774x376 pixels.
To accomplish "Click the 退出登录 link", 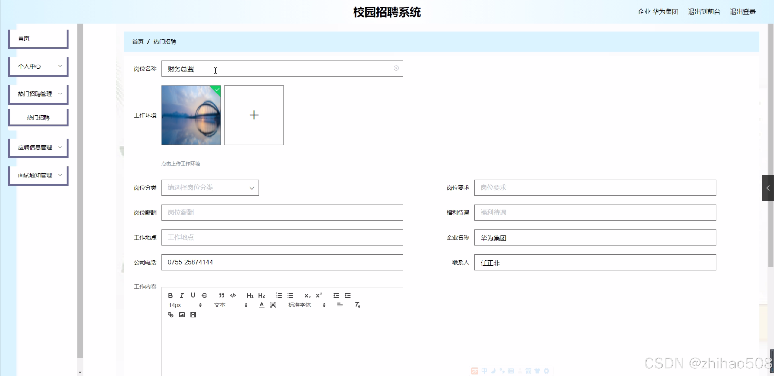I will [x=743, y=12].
